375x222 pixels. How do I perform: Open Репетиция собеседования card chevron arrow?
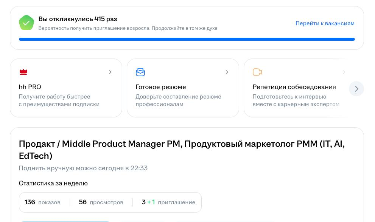(344, 72)
